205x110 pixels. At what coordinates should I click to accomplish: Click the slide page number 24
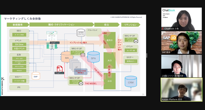coord(143,95)
